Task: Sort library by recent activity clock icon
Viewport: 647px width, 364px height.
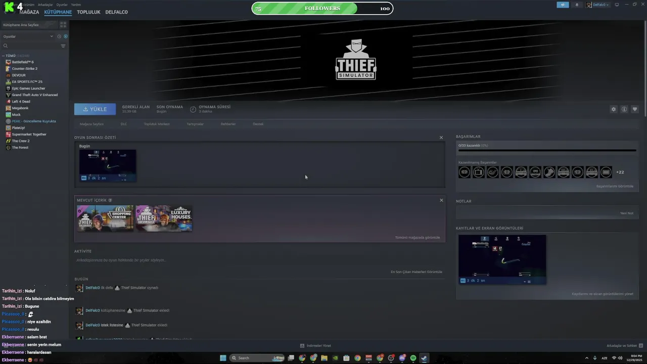Action: (59, 36)
